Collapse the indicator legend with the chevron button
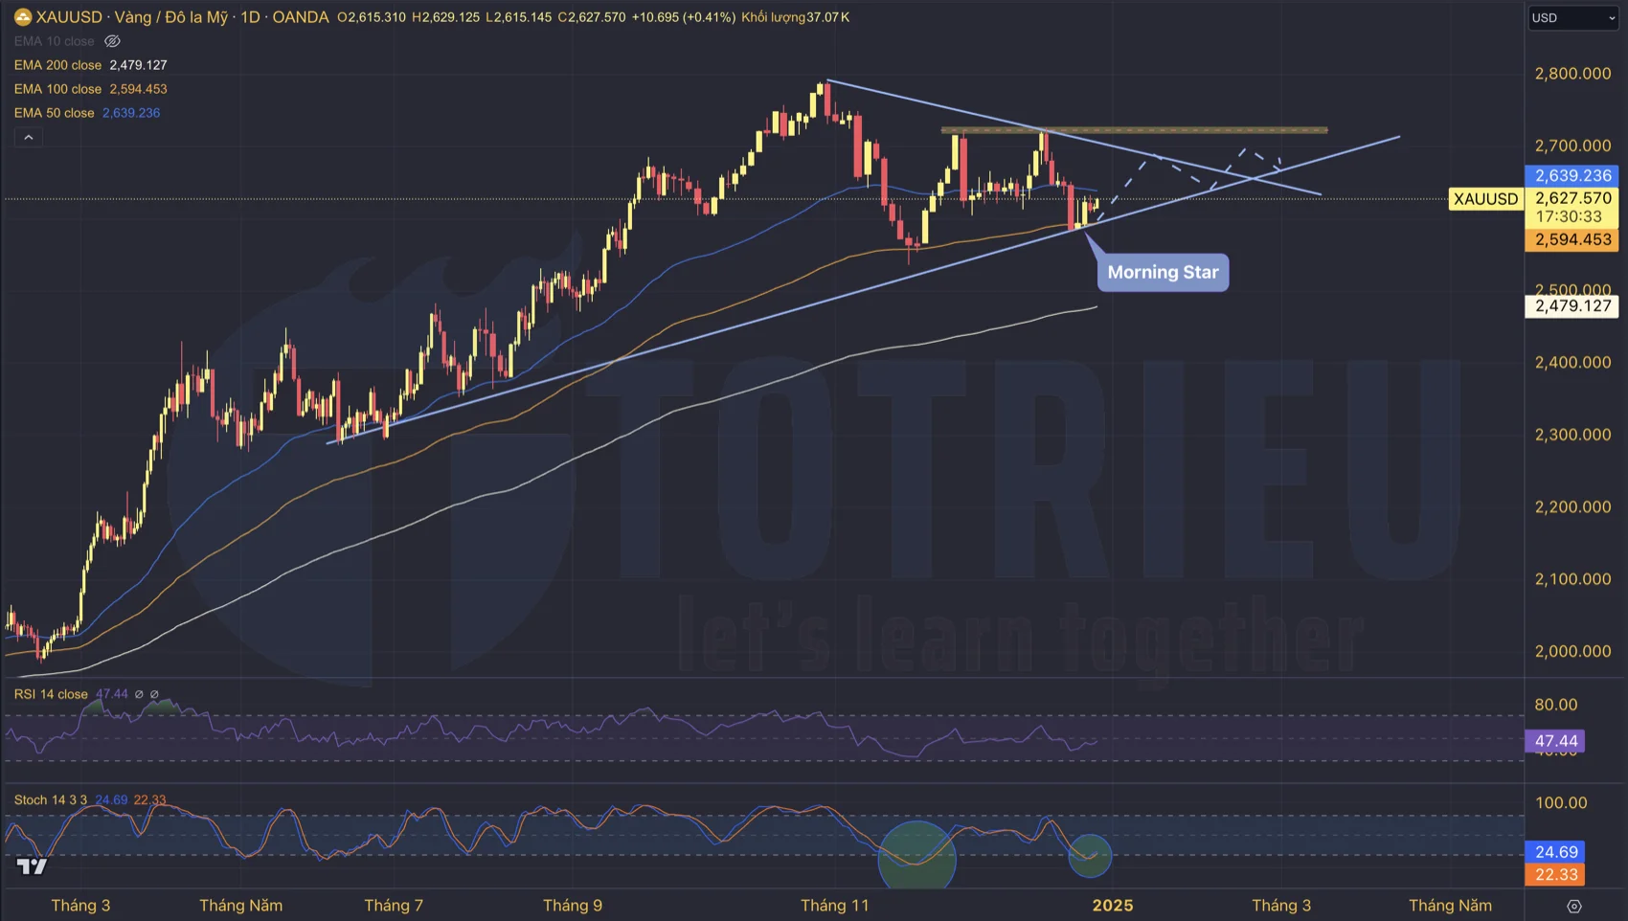The height and width of the screenshot is (921, 1628). tap(29, 138)
